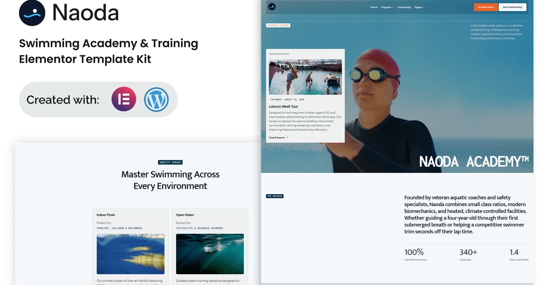Click the 340+ Graduates stat

[468, 255]
